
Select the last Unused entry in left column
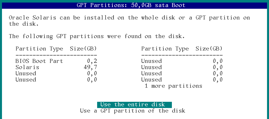point(26,80)
